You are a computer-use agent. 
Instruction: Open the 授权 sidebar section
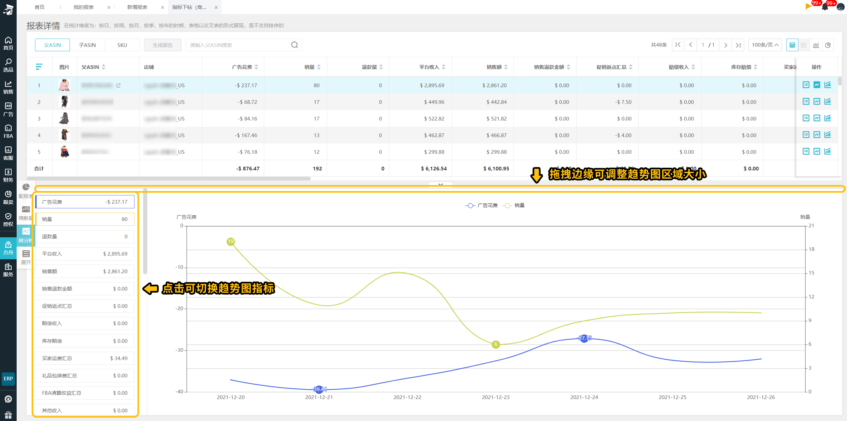8,220
